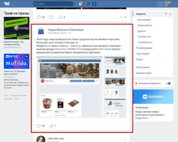Image resolution: width=178 pixels, height=142 pixels.
Task: Open the large Мираторг grill screenshot image
Action: [x=70, y=87]
